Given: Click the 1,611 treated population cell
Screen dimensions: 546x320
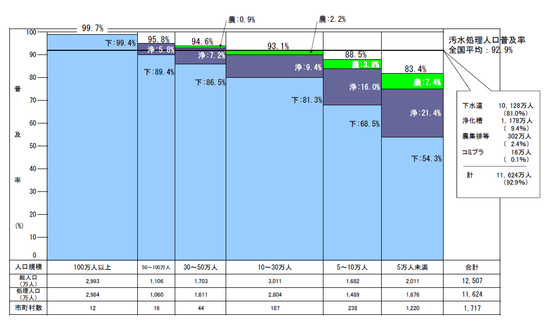Looking at the screenshot, I should [x=201, y=295].
